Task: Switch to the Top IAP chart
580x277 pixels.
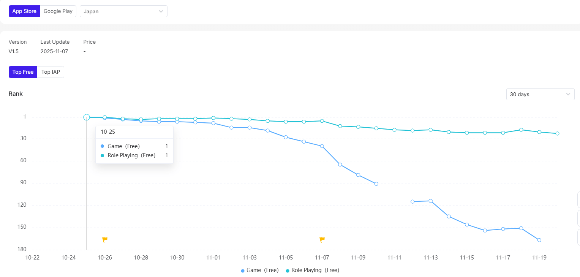Action: coord(51,72)
